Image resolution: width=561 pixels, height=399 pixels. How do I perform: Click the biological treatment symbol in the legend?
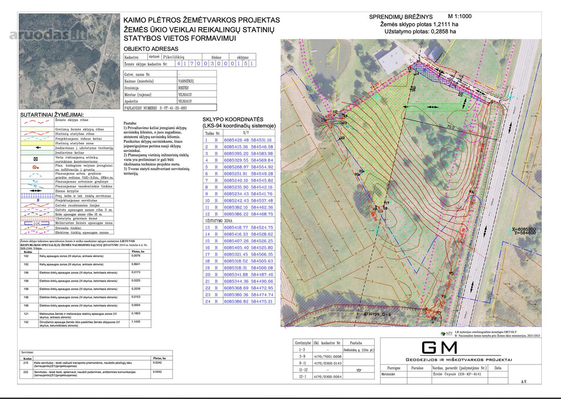[36, 167]
